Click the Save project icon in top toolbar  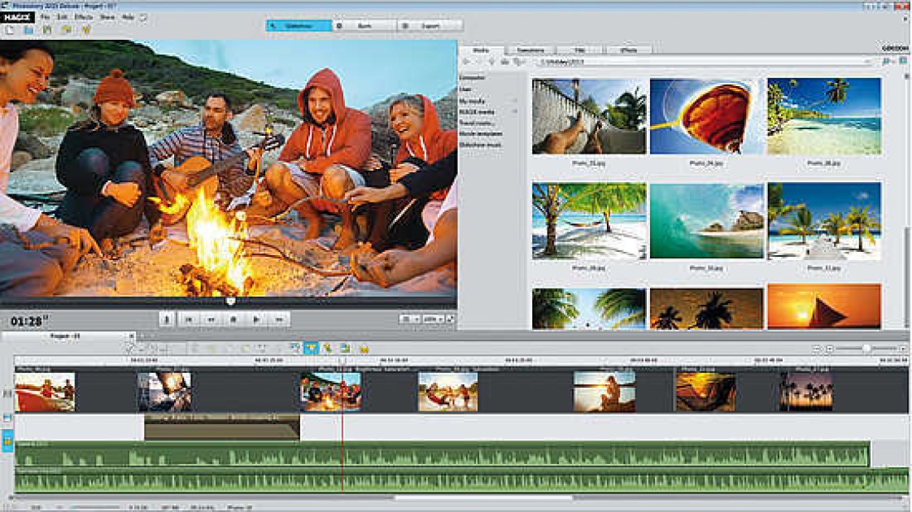(47, 29)
